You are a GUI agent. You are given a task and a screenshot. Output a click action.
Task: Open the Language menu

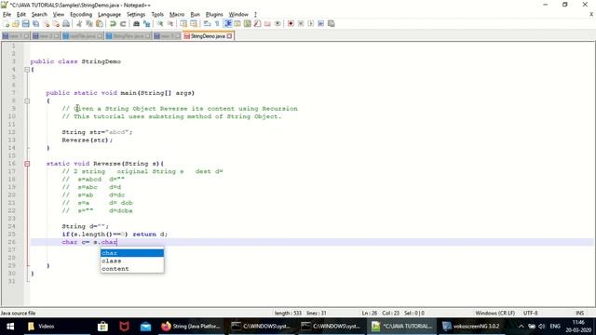(109, 15)
